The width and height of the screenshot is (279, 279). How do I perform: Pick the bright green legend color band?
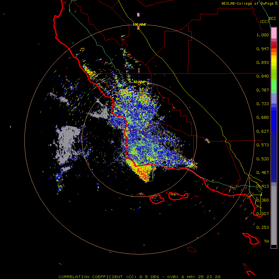274,85
